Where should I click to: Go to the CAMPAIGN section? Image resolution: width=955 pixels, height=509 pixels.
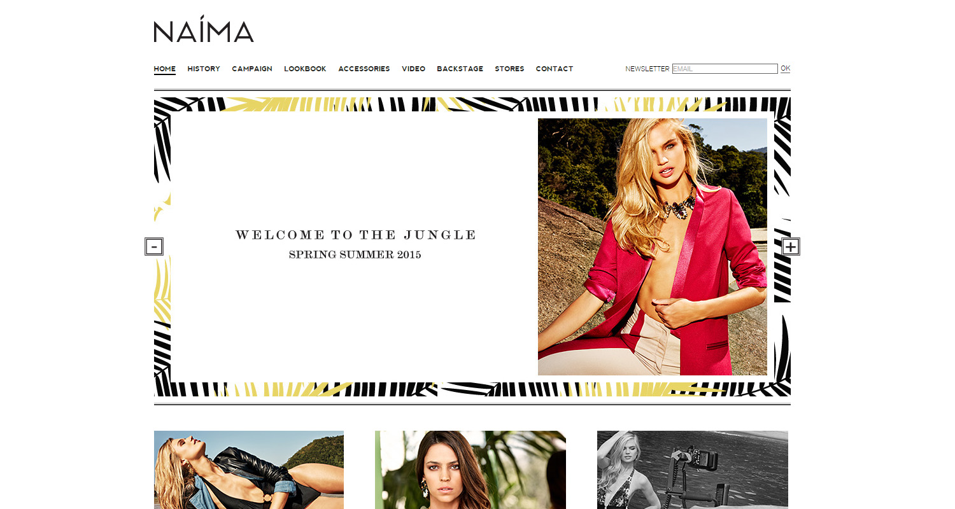(x=252, y=69)
